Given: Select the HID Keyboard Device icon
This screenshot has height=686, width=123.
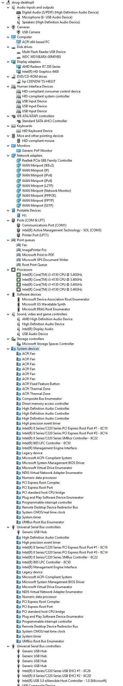Looking at the screenshot, I should (x=19, y=131).
